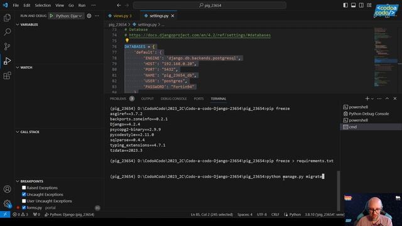
Task: Open the Extensions view icon
Action: coord(7,75)
